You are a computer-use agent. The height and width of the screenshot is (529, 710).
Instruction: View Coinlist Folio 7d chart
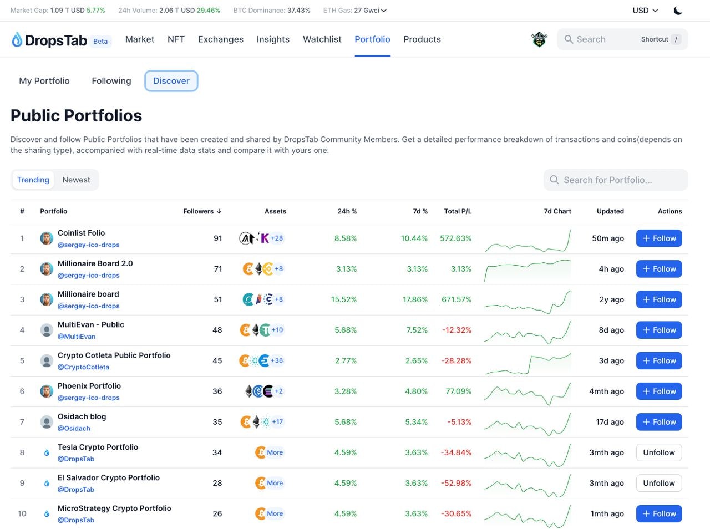pyautogui.click(x=528, y=240)
